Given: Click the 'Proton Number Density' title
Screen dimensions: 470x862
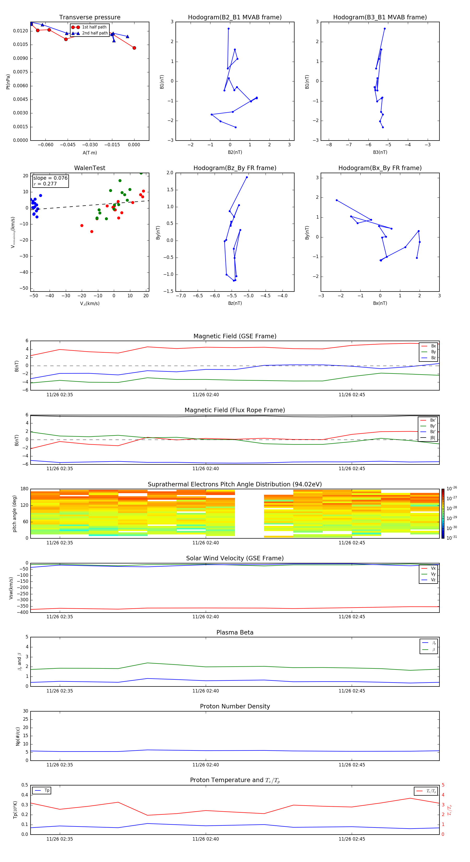Looking at the screenshot, I should click(235, 706).
